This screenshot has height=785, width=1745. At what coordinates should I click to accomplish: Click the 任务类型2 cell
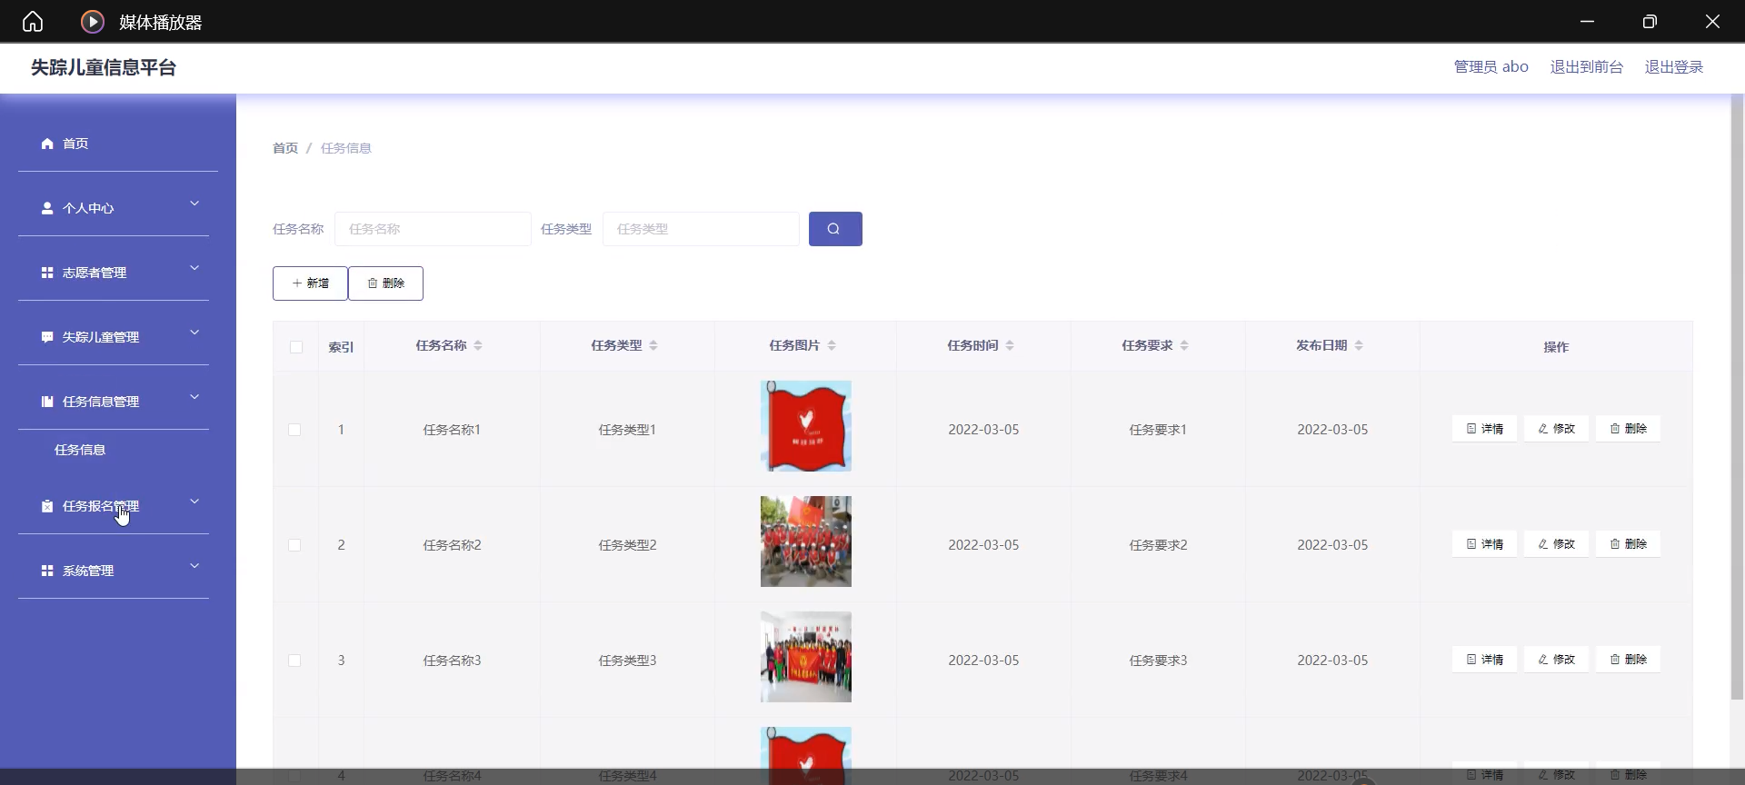tap(627, 545)
